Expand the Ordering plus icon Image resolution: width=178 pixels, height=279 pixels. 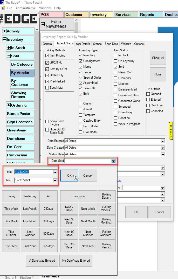pos(9,106)
